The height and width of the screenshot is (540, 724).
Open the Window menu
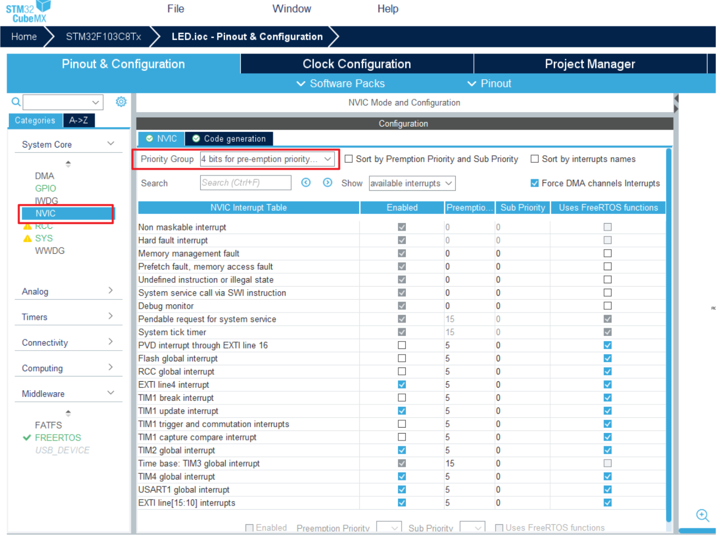point(292,9)
